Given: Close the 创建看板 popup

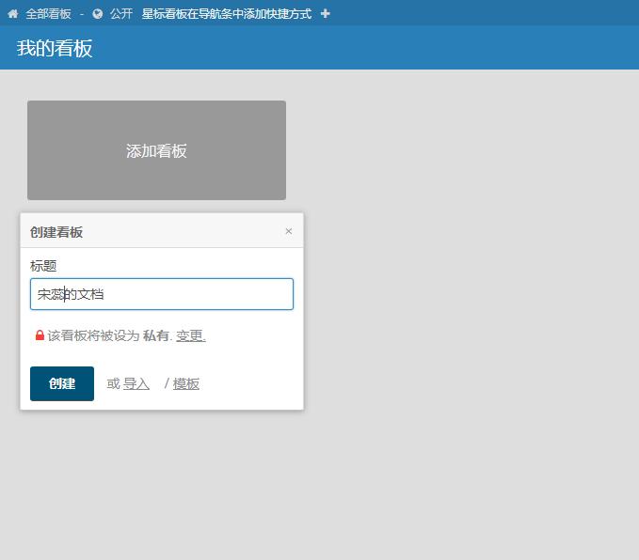Looking at the screenshot, I should pyautogui.click(x=289, y=231).
